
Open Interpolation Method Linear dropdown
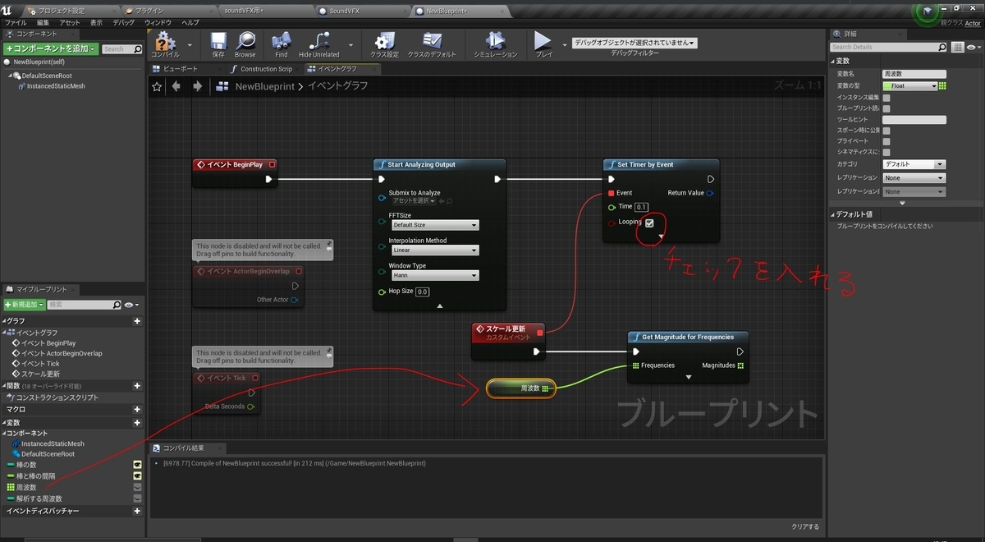click(434, 250)
